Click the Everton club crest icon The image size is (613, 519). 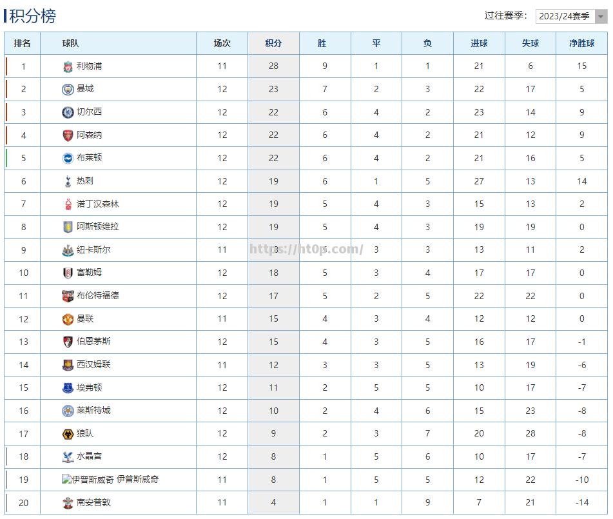(x=68, y=388)
